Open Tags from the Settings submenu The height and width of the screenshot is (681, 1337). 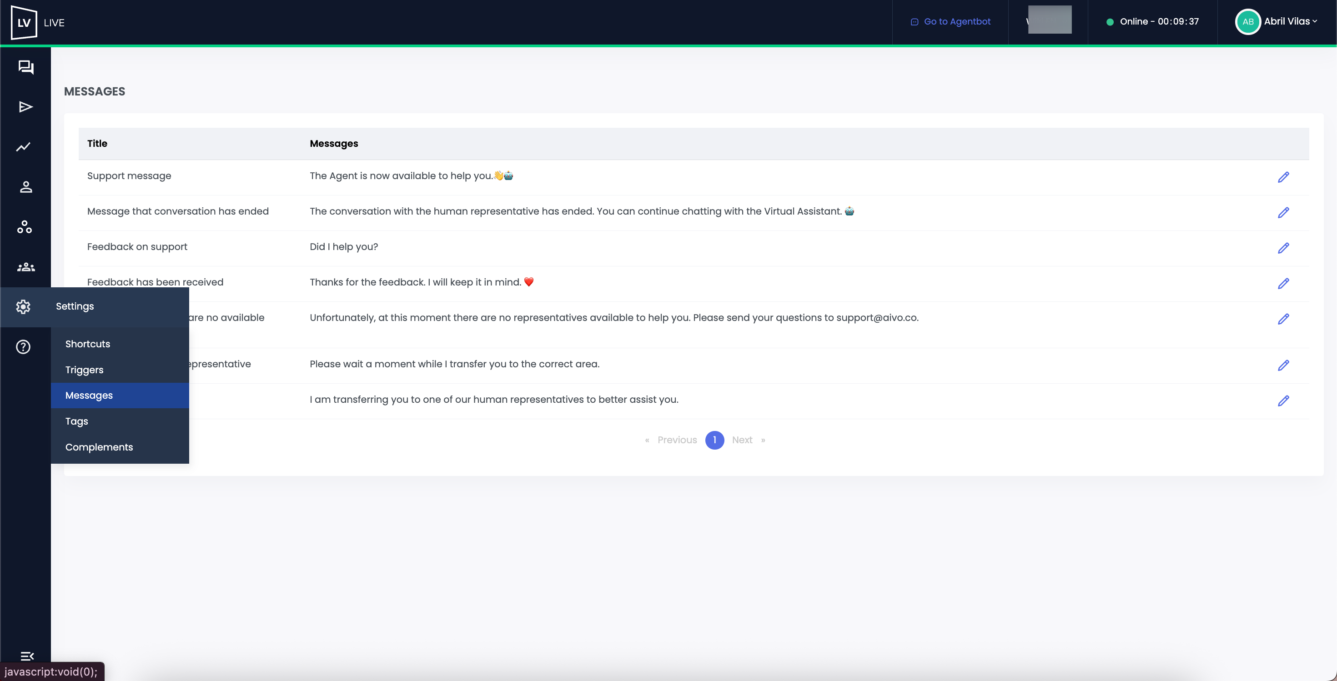coord(76,421)
